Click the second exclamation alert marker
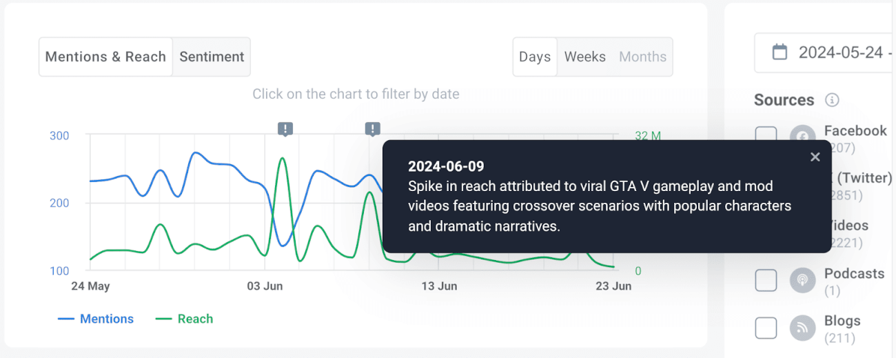The width and height of the screenshot is (896, 358). 373,128
